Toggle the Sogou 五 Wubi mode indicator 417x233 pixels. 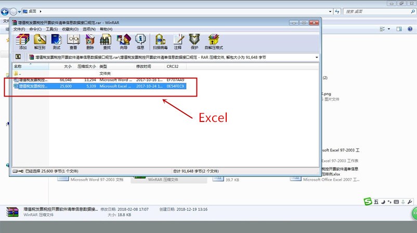(x=376, y=202)
